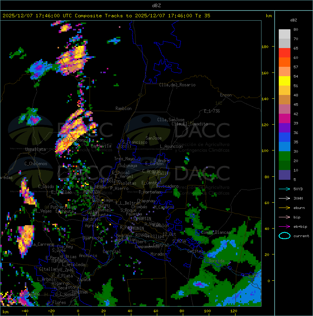Click the E_1-736 label on the map
Viewport: 313px width, 316px height.
[x=212, y=111]
